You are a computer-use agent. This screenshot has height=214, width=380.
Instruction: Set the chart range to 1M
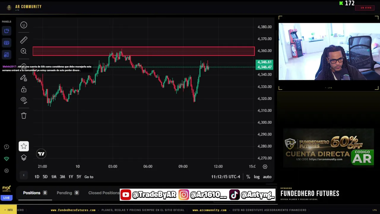point(54,177)
